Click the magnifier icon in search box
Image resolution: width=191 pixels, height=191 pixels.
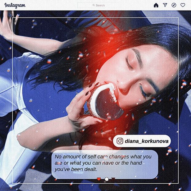[94, 5]
